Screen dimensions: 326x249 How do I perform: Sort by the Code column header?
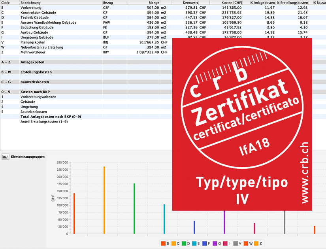[x=10, y=3]
